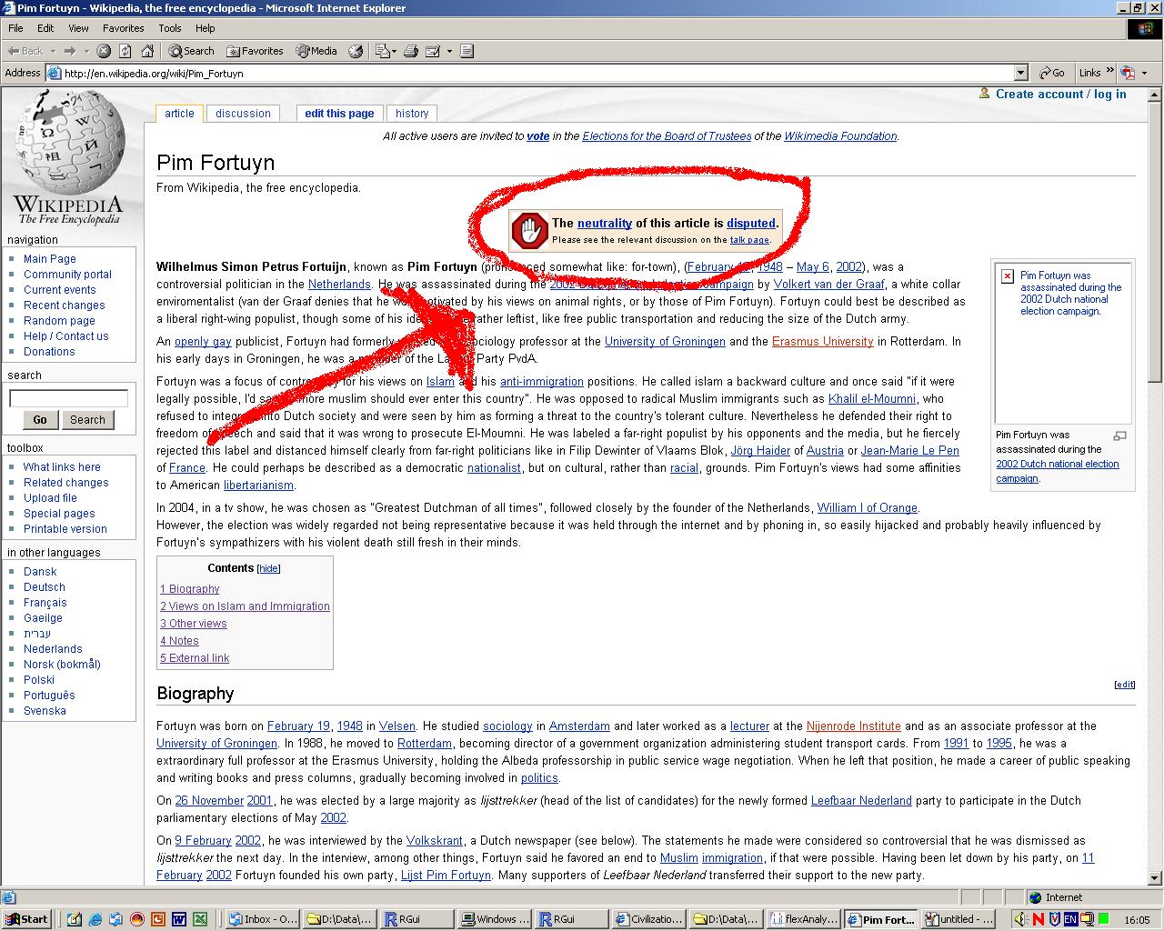Image resolution: width=1164 pixels, height=931 pixels.
Task: Click the enlarge icon under image caption
Action: pyautogui.click(x=1120, y=436)
